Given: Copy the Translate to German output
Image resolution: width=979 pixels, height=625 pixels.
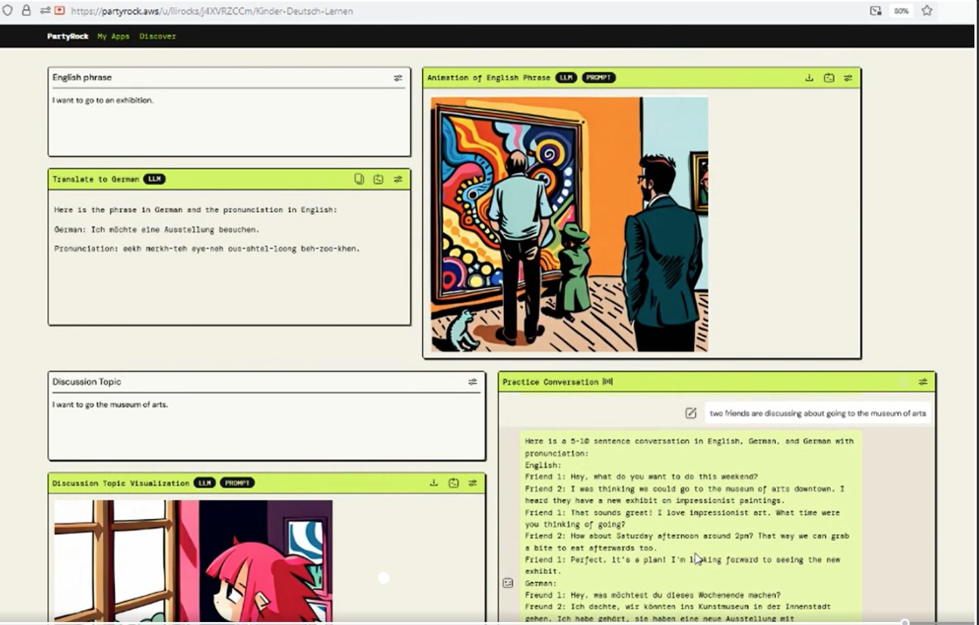Looking at the screenshot, I should (x=359, y=180).
